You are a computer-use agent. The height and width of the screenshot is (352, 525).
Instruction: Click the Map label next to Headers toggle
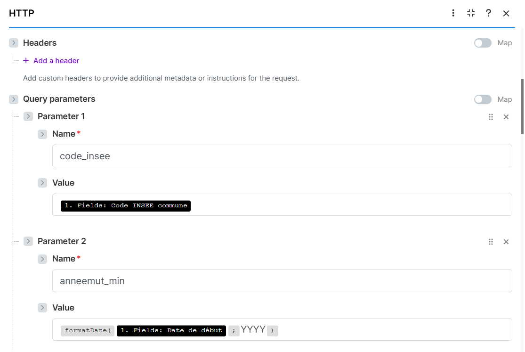[505, 43]
